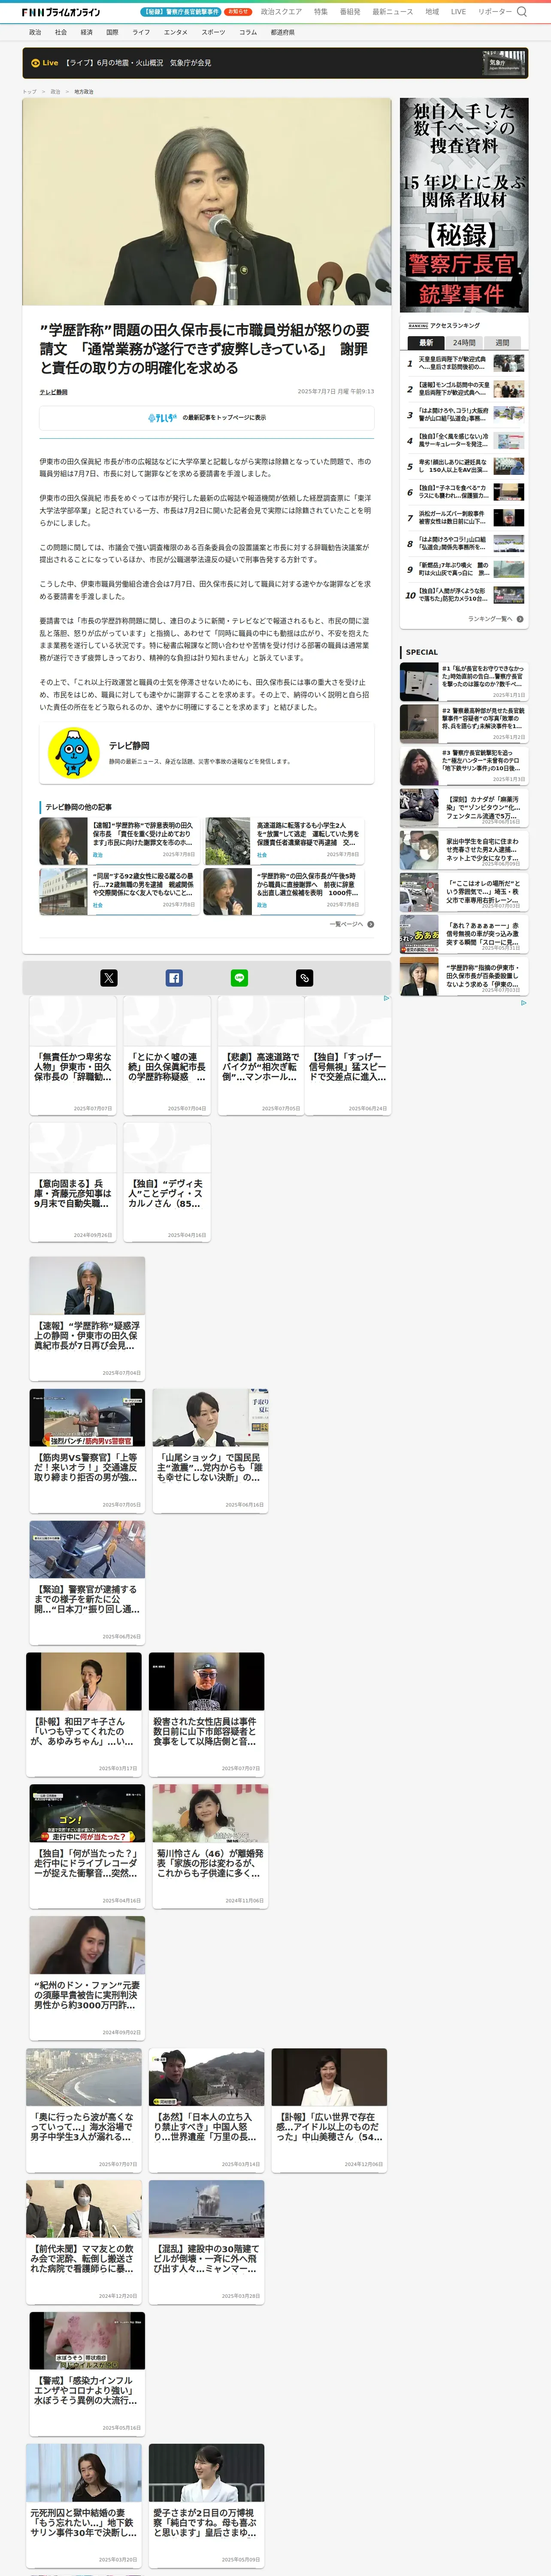This screenshot has width=551, height=2576.
Task: Open the card 紀州のドン・ファン元妻
Action: coord(87,1978)
